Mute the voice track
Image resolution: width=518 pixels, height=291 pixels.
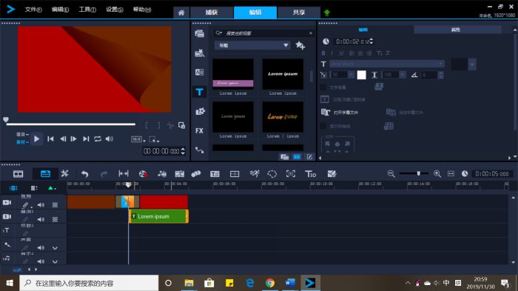[x=41, y=247]
